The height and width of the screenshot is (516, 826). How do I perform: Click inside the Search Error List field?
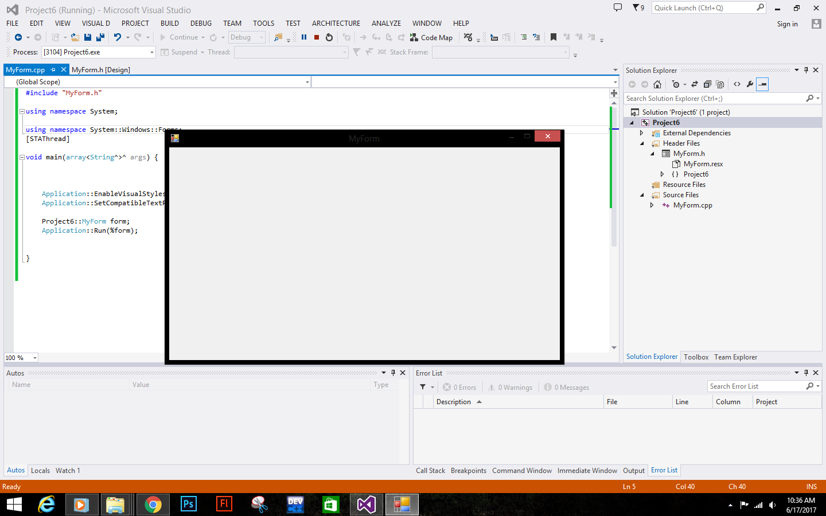[x=757, y=386]
